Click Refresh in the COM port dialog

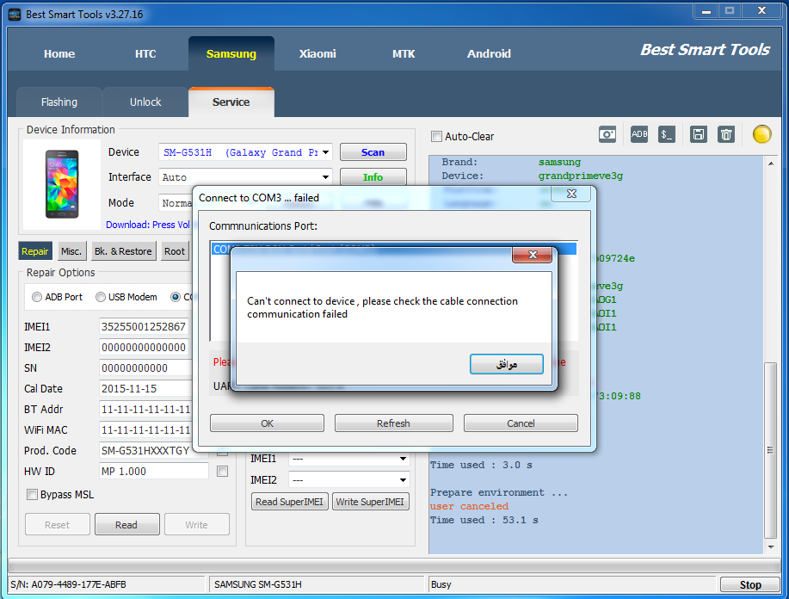[x=393, y=423]
